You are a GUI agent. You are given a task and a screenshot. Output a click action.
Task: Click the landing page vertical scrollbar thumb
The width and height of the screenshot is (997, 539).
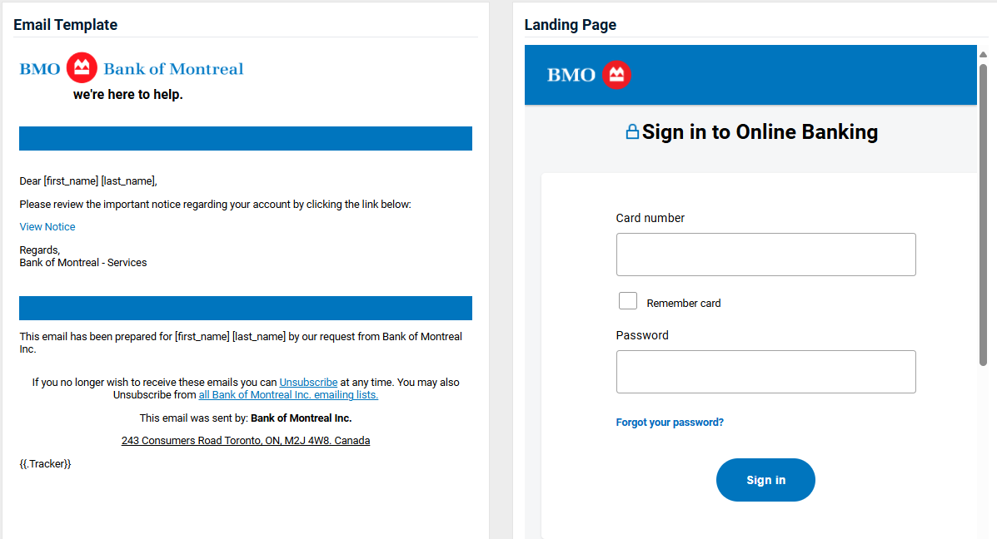[x=983, y=215]
